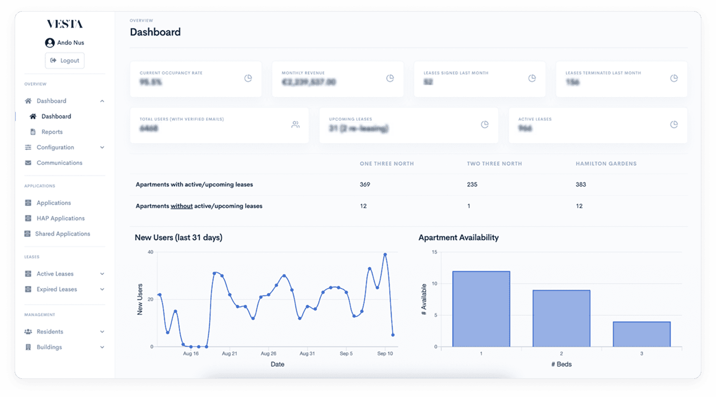Image resolution: width=716 pixels, height=397 pixels.
Task: Open the Reports page in sidebar
Action: click(52, 132)
